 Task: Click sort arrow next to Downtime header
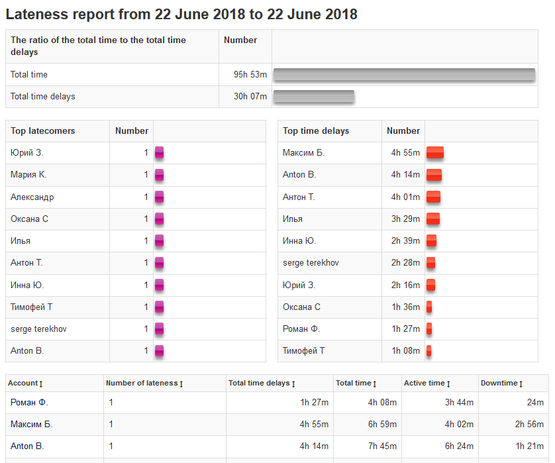(521, 384)
